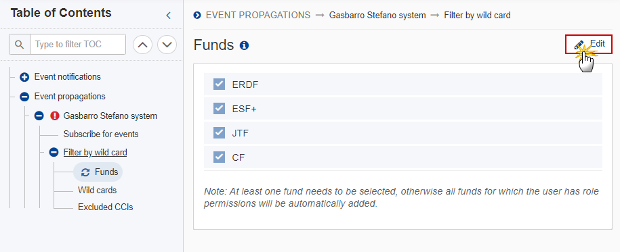Viewport: 620px width, 252px height.
Task: Open Subscribe for events in the tree
Action: pos(101,134)
